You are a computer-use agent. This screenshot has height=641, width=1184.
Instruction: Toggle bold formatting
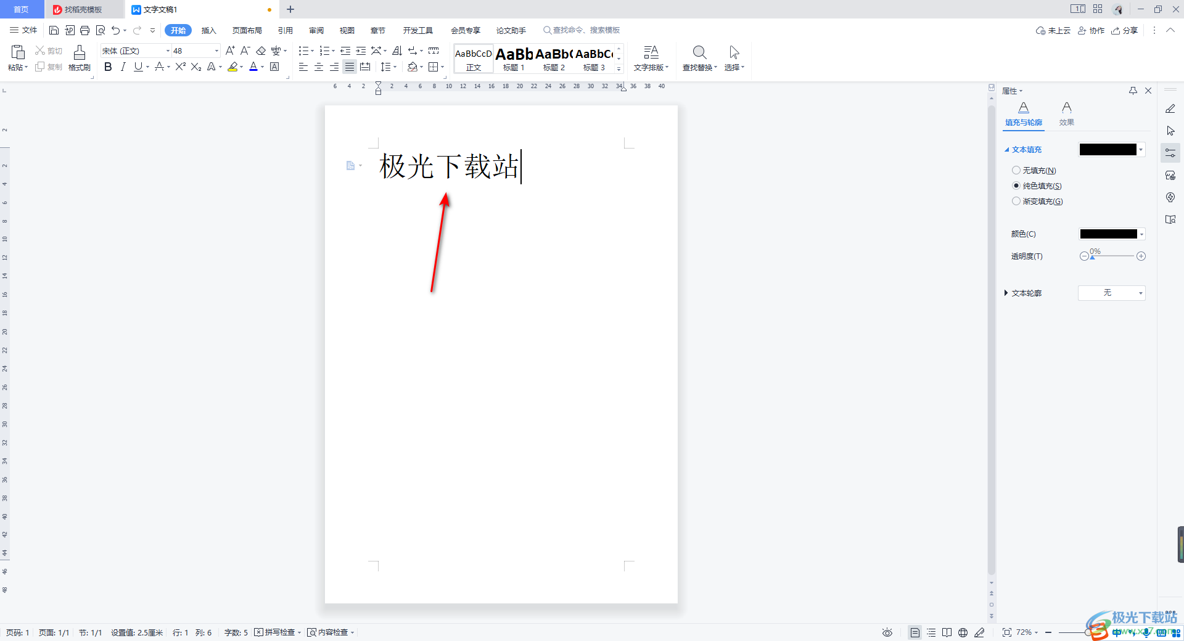click(x=108, y=67)
